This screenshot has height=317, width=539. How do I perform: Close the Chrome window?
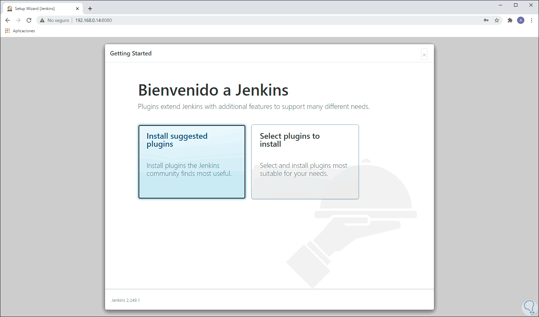coord(531,5)
